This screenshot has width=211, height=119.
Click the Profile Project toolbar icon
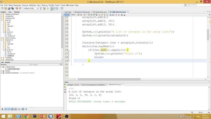pos(57,8)
